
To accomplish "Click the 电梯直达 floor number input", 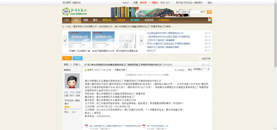I will (x=205, y=69).
